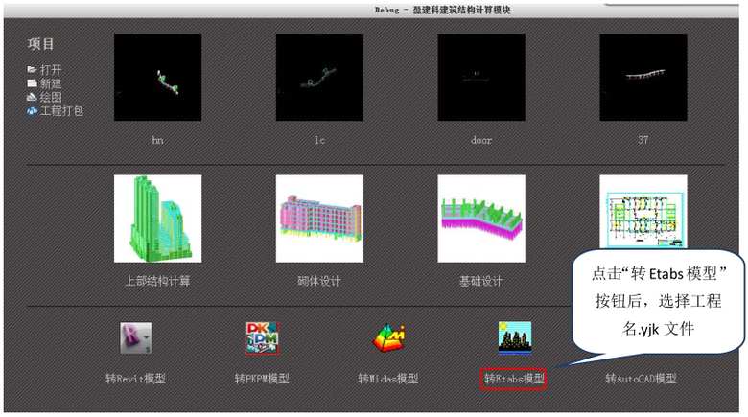Click 工程打包 to package the project
748x417 pixels.
point(59,111)
